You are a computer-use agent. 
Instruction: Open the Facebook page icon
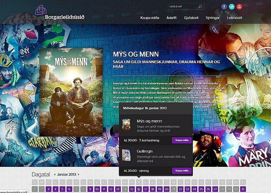click(x=224, y=7)
